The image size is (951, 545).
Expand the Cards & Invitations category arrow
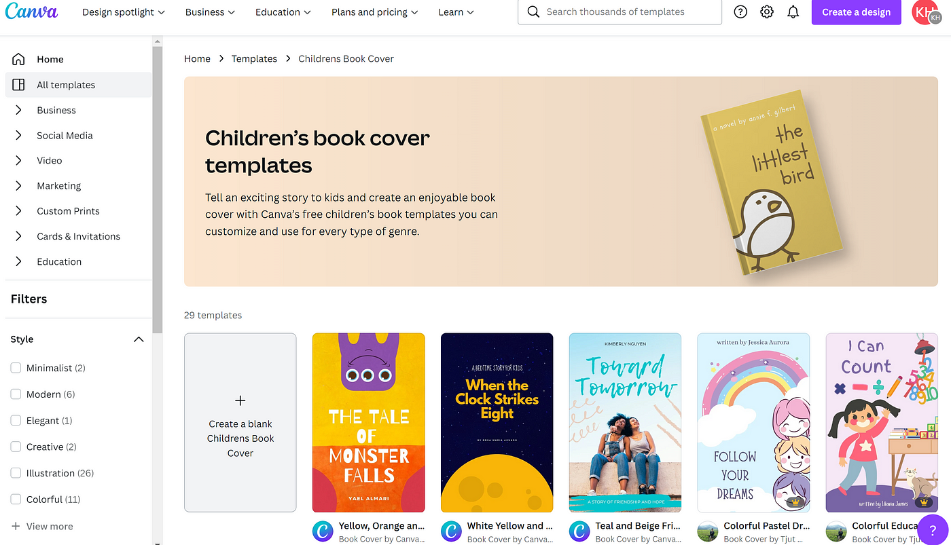tap(18, 236)
